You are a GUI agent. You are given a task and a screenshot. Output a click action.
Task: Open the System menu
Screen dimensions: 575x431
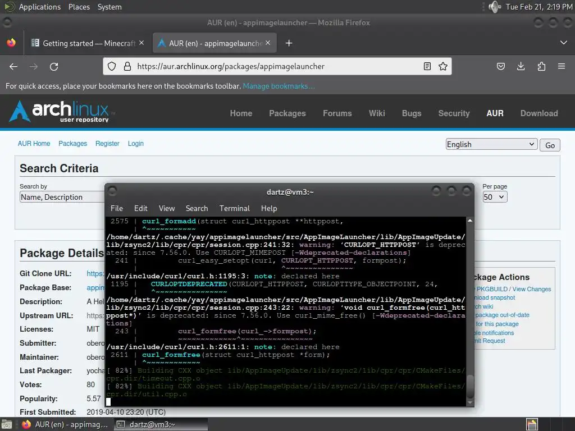click(x=109, y=7)
